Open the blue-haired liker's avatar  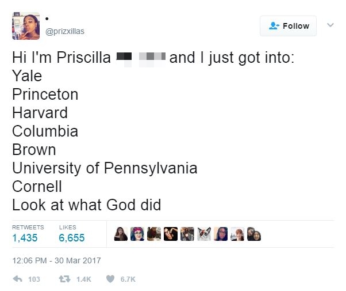click(x=137, y=234)
